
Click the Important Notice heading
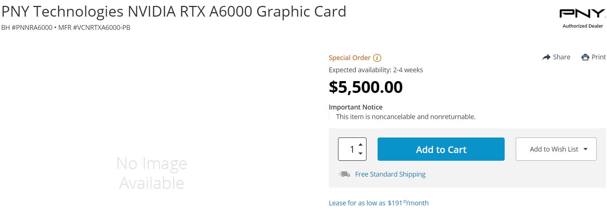point(355,107)
